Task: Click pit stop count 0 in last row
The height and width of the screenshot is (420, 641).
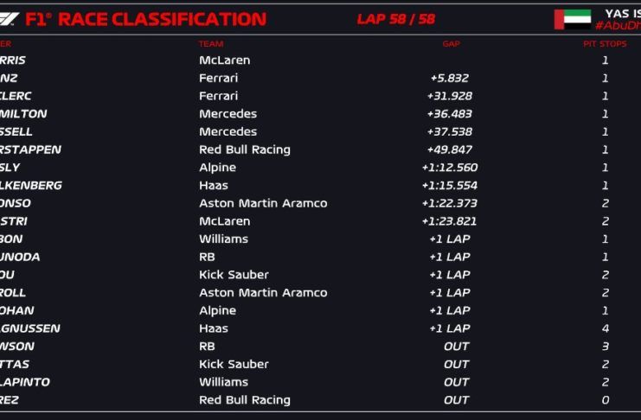Action: pyautogui.click(x=605, y=400)
